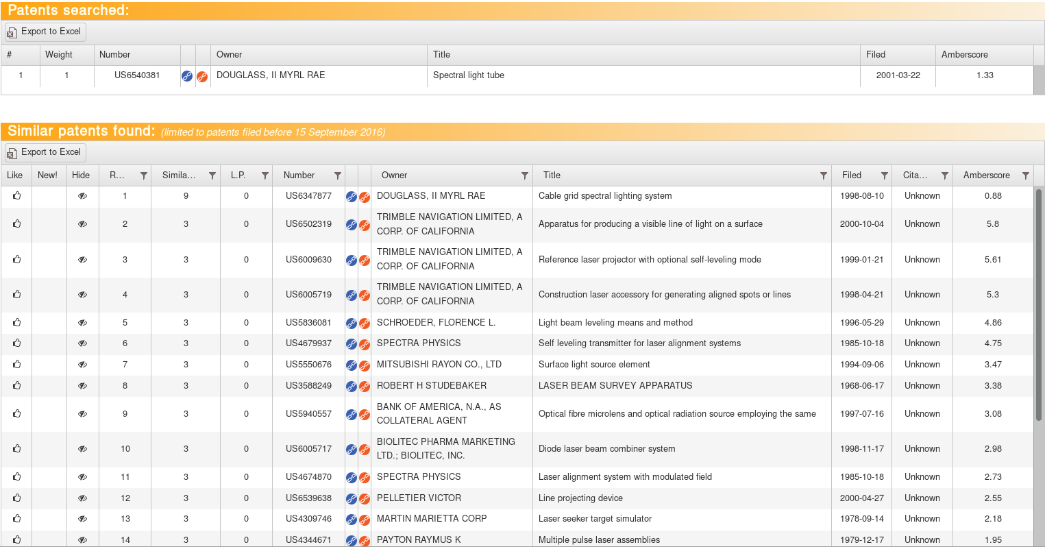Image resolution: width=1045 pixels, height=547 pixels.
Task: Click the Hide column header
Action: [x=82, y=175]
